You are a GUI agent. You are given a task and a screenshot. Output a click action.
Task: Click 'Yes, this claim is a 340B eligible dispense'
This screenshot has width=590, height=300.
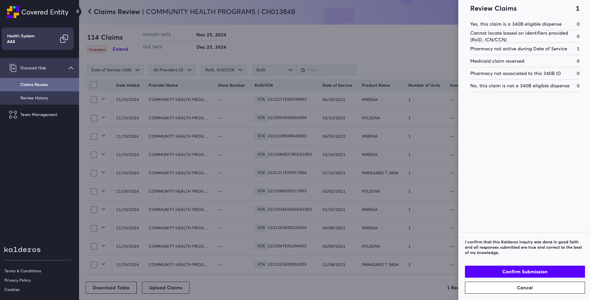pyautogui.click(x=525, y=24)
